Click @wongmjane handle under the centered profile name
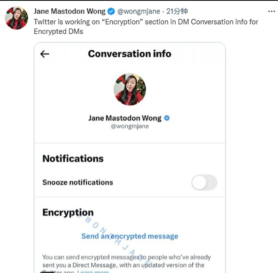 (130, 126)
